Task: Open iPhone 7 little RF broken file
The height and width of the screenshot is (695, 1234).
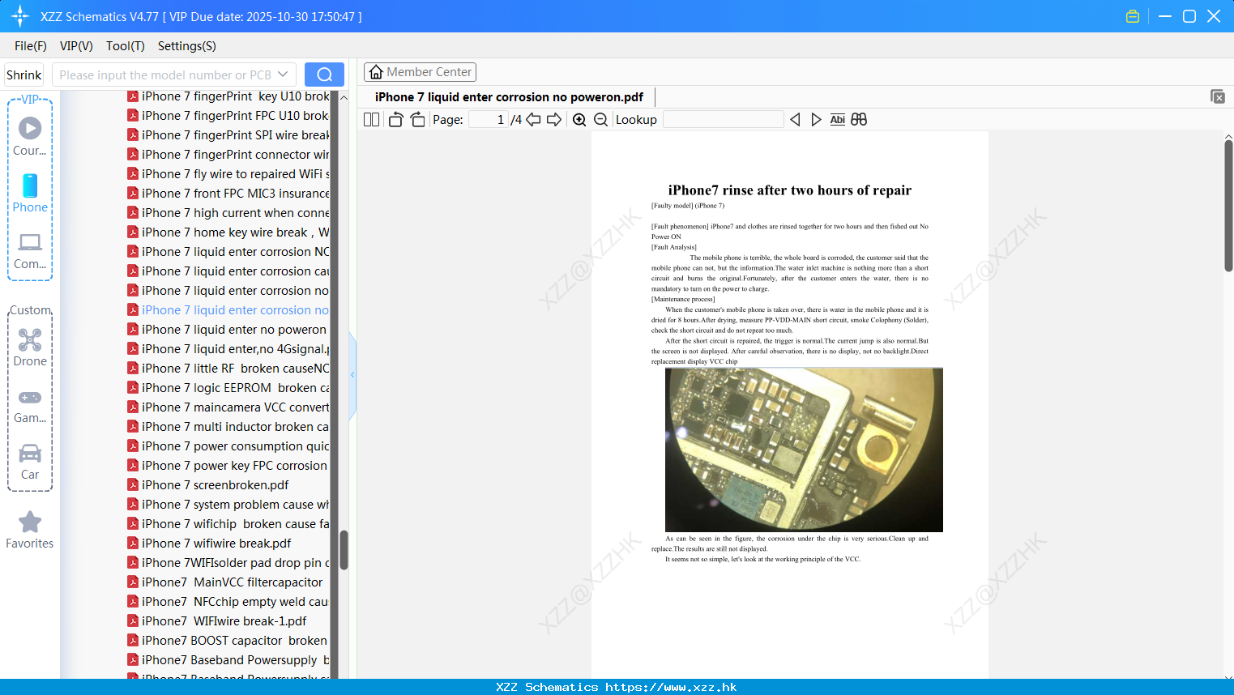Action: (228, 369)
